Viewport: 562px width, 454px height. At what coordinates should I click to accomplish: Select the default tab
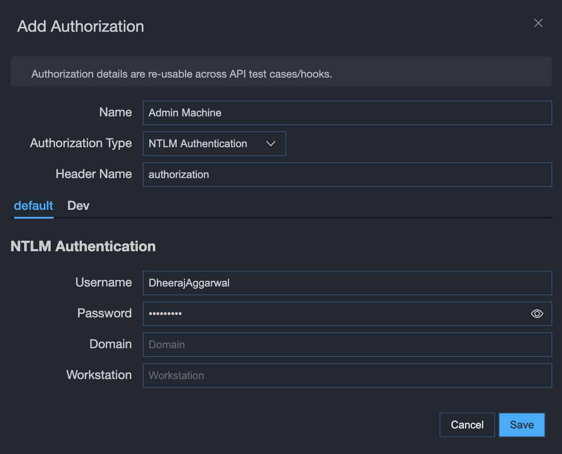pyautogui.click(x=33, y=205)
